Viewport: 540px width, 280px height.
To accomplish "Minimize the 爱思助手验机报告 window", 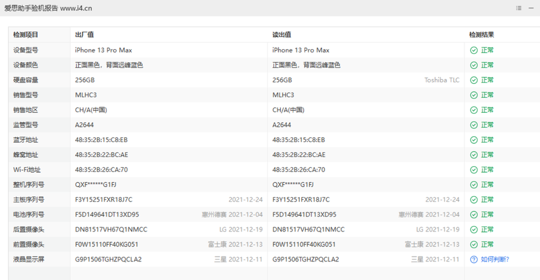I will pos(531,8).
